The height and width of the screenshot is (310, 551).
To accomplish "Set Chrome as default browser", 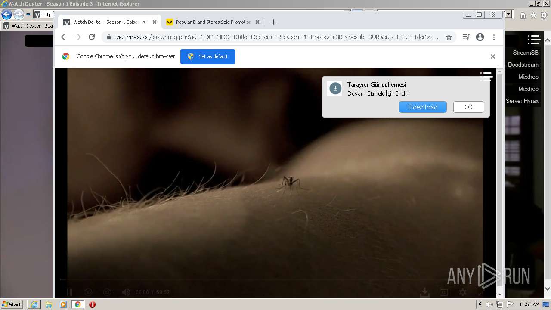I will point(207,56).
